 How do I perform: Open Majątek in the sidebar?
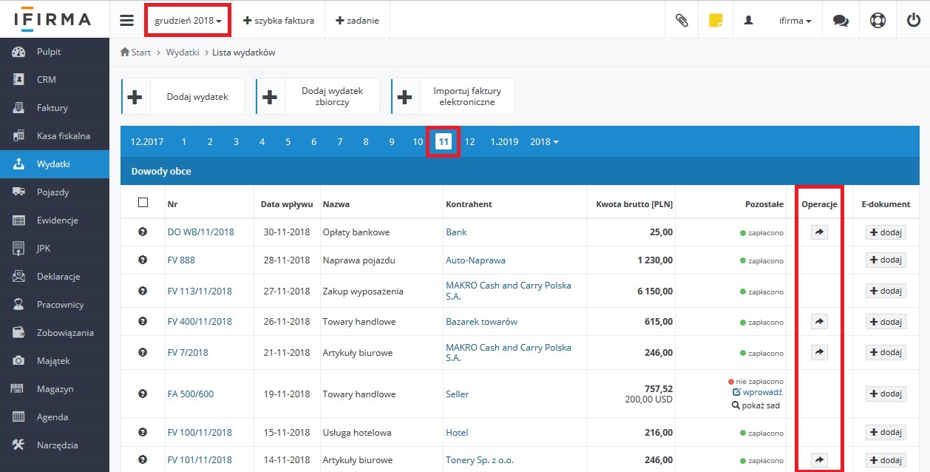coord(55,361)
